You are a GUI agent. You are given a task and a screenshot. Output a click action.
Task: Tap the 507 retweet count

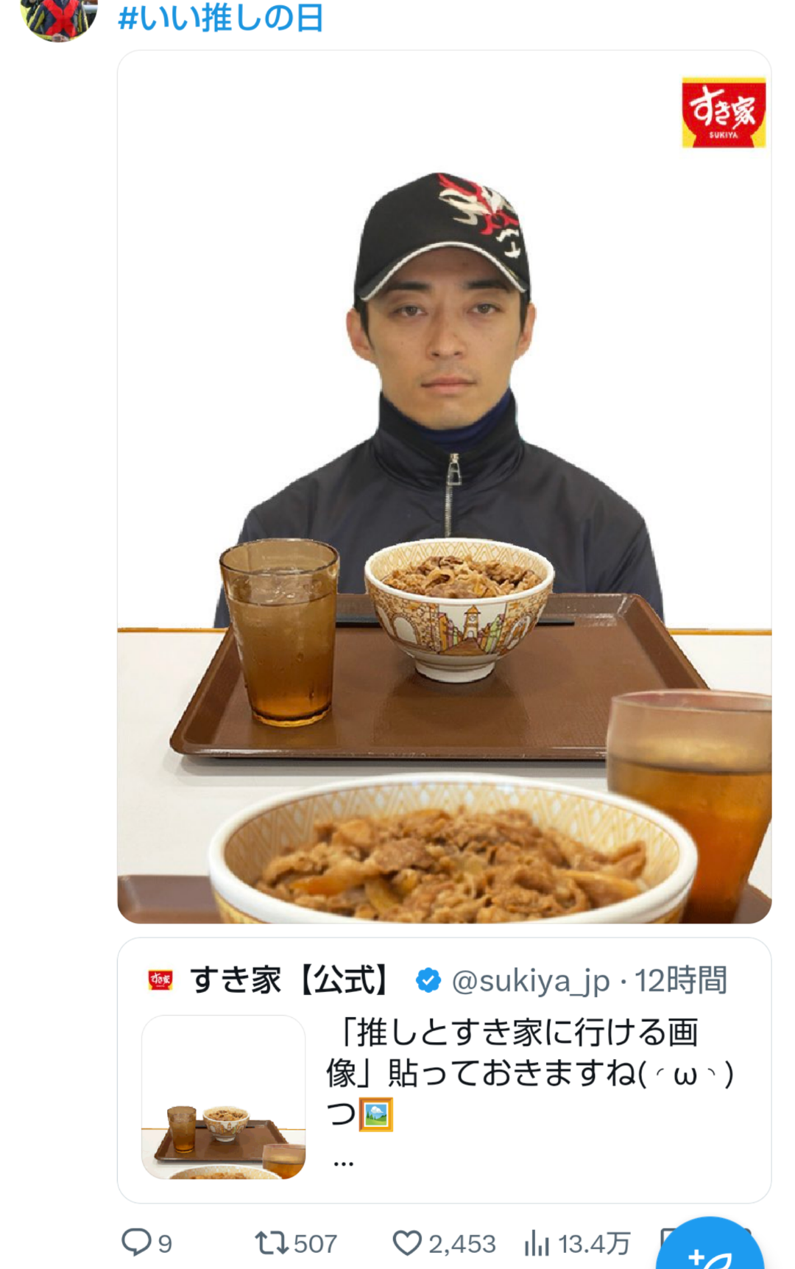click(x=315, y=1244)
